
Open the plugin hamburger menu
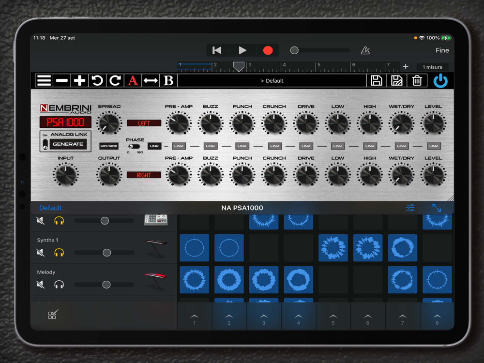point(44,80)
